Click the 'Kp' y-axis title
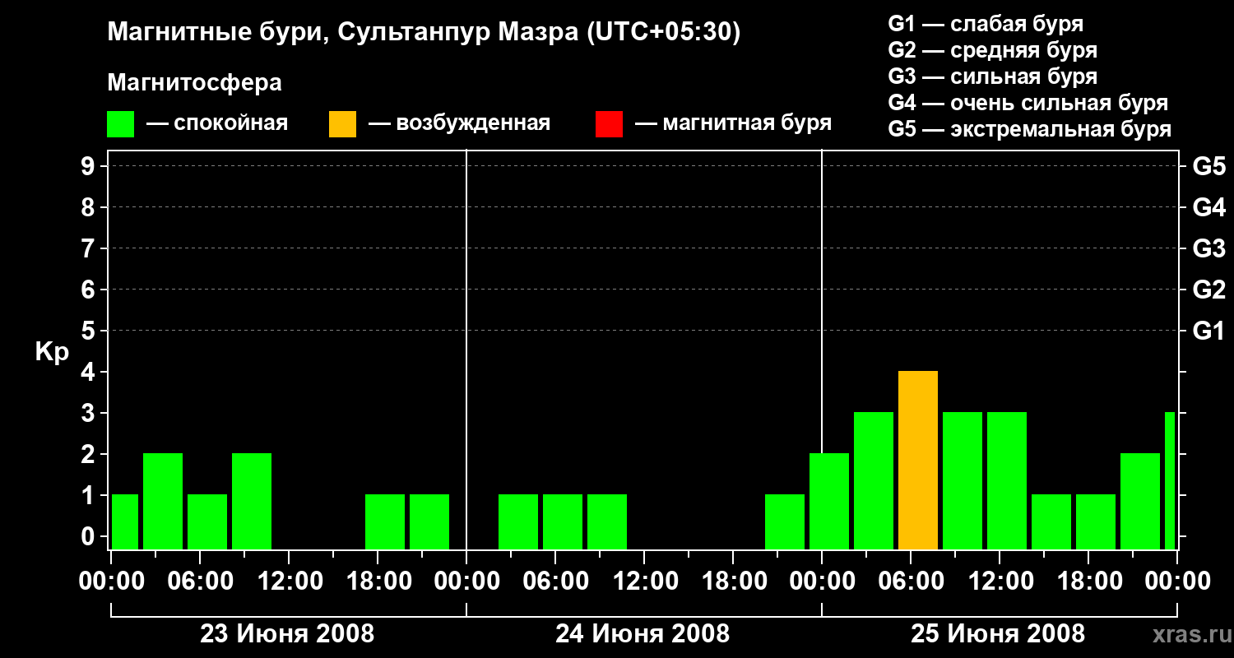Viewport: 1234px width, 658px height. [x=52, y=352]
